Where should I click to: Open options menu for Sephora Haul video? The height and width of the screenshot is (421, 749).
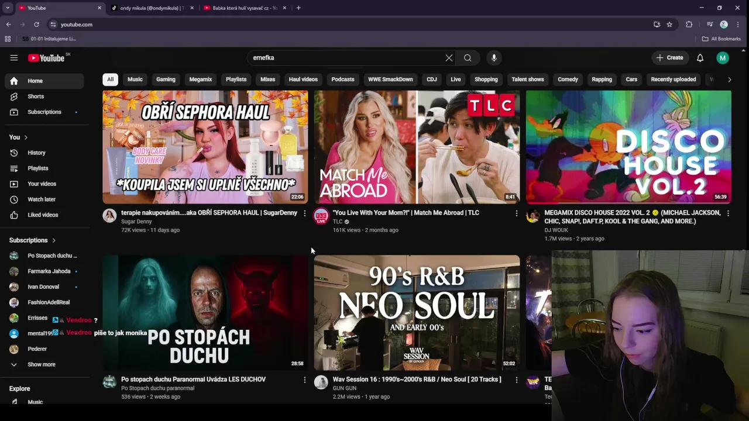point(304,213)
